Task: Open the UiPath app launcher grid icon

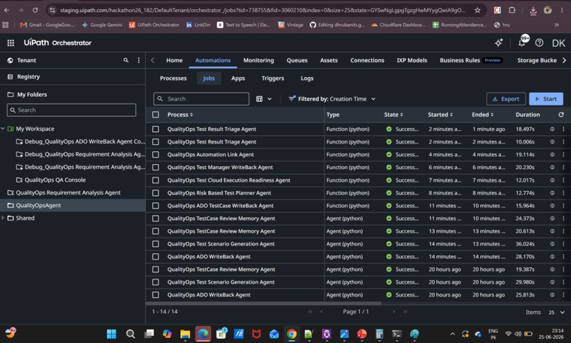Action: coord(11,43)
